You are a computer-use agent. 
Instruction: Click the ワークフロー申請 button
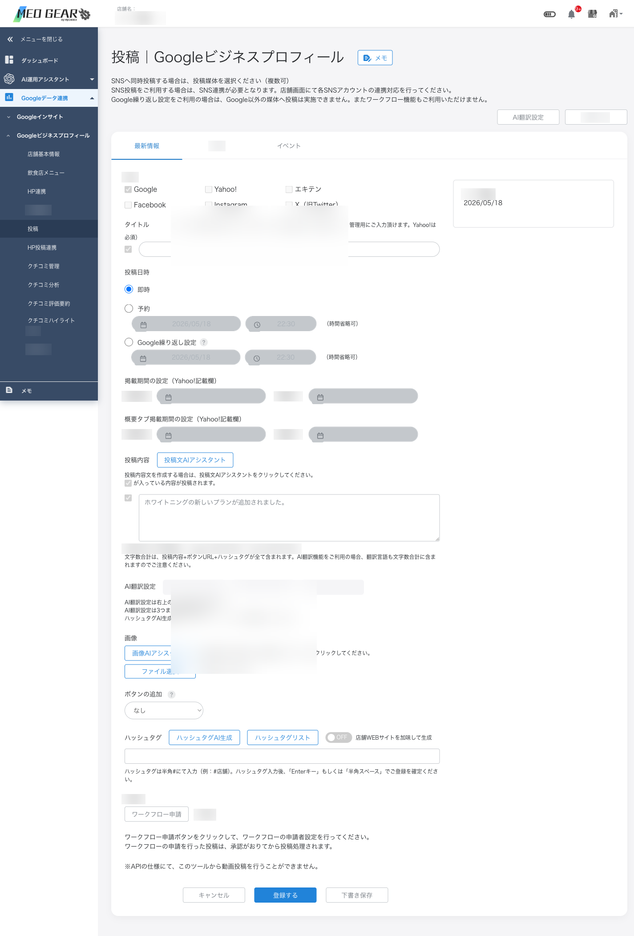157,814
